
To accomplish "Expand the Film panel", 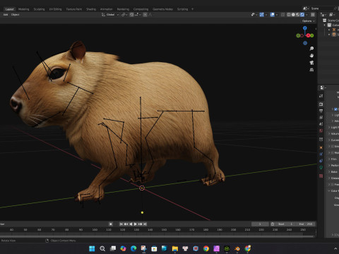I will [329, 159].
